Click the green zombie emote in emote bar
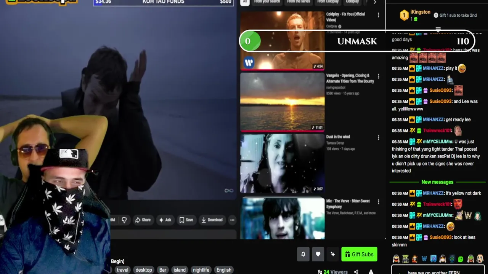The height and width of the screenshot is (274, 488). point(405,259)
